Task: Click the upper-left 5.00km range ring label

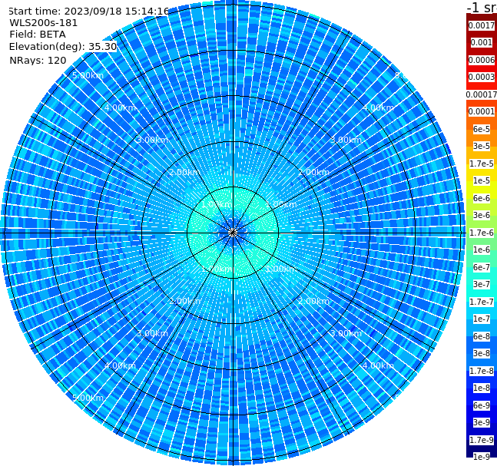Action: coord(88,75)
